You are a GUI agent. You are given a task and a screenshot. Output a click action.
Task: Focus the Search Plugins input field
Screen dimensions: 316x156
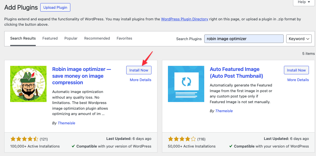click(244, 39)
